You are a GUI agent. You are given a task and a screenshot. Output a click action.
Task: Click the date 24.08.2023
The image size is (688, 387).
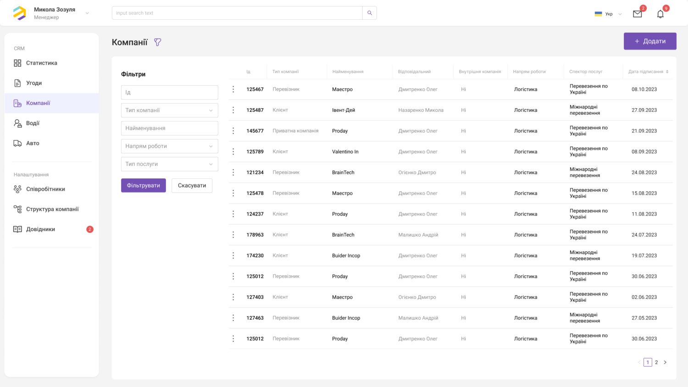click(x=644, y=172)
